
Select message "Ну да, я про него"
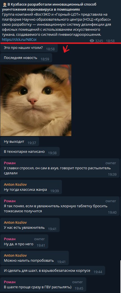(x=24, y=241)
